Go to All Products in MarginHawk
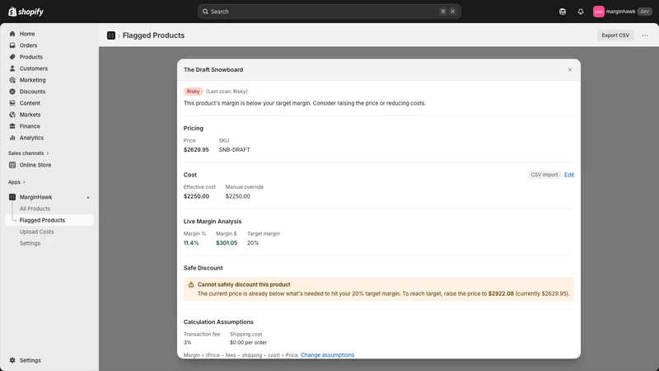659x371 pixels. click(35, 209)
